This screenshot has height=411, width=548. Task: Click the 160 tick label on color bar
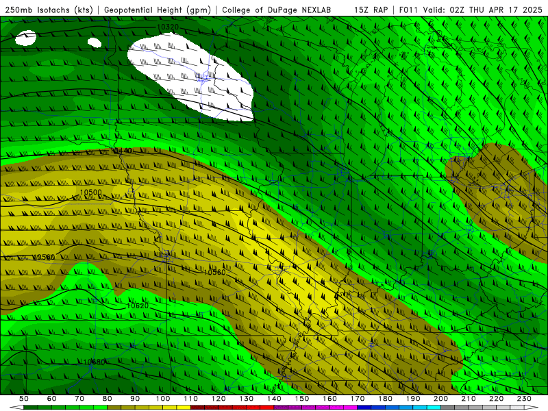[x=330, y=399]
